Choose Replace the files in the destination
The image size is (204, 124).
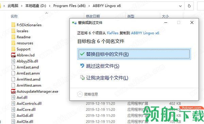134,54
